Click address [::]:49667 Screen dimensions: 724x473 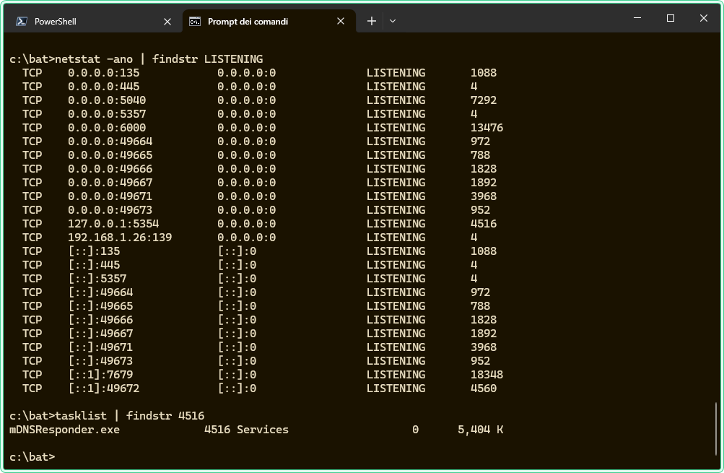(100, 334)
